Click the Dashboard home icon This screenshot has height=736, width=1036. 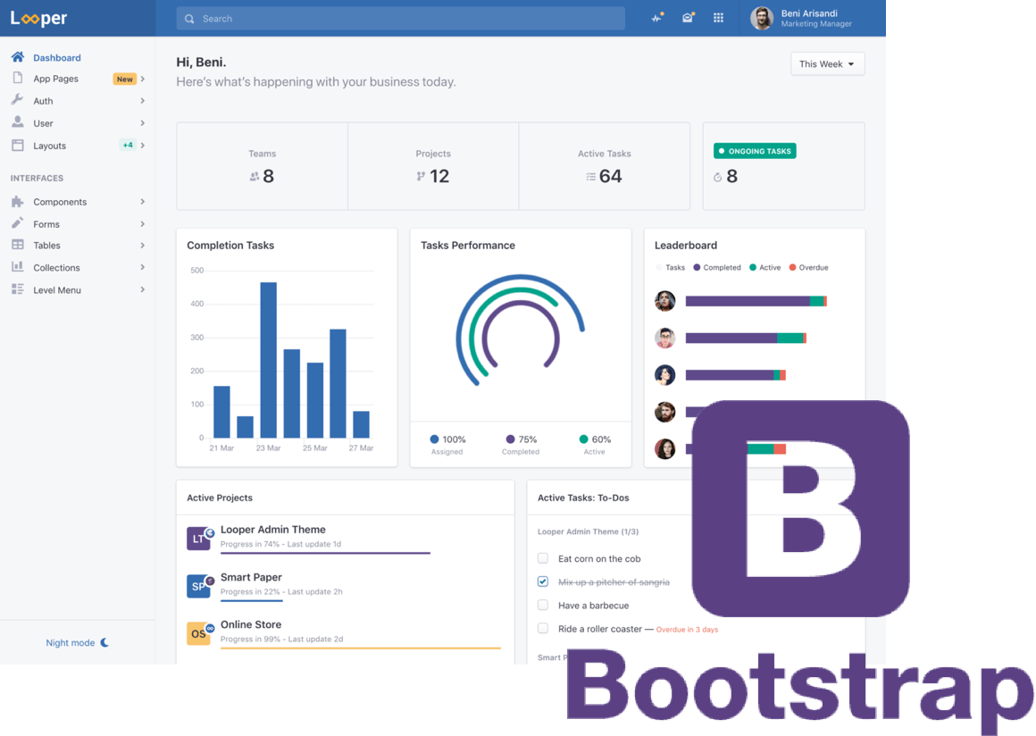[x=17, y=57]
